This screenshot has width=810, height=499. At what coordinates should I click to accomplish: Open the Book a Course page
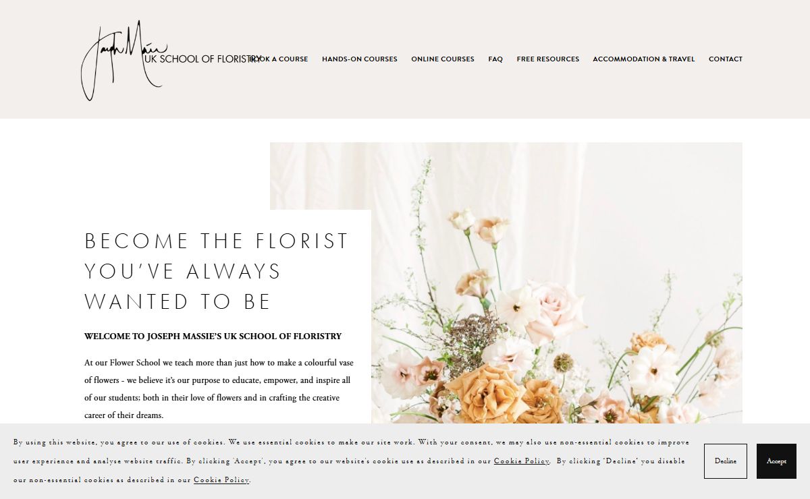click(279, 59)
